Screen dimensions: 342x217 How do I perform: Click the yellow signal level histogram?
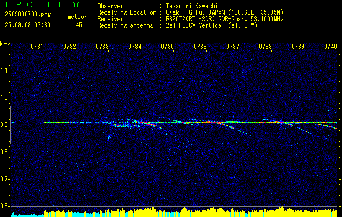tap(191, 212)
